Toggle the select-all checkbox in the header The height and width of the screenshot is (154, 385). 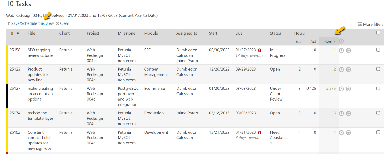pos(378,33)
